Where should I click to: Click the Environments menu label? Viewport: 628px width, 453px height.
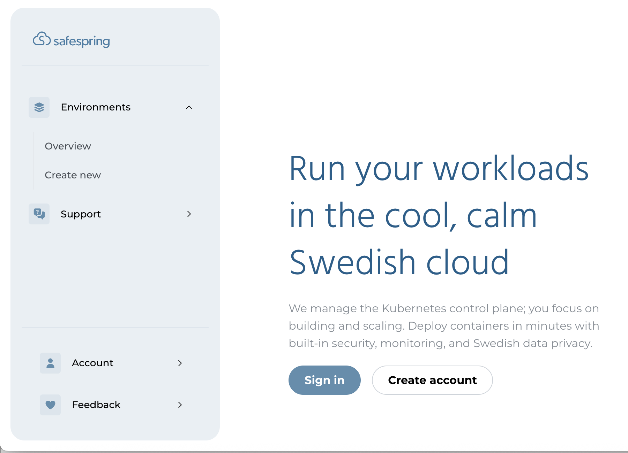96,107
